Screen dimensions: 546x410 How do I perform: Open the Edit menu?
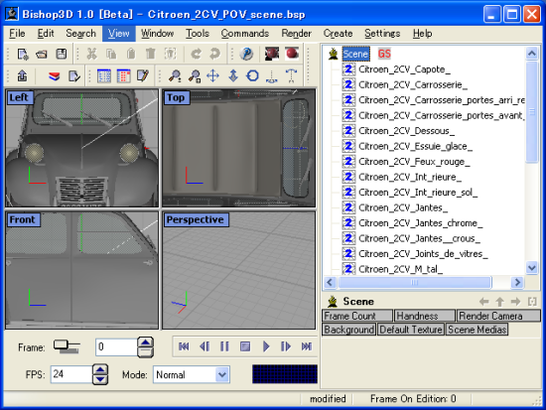46,34
